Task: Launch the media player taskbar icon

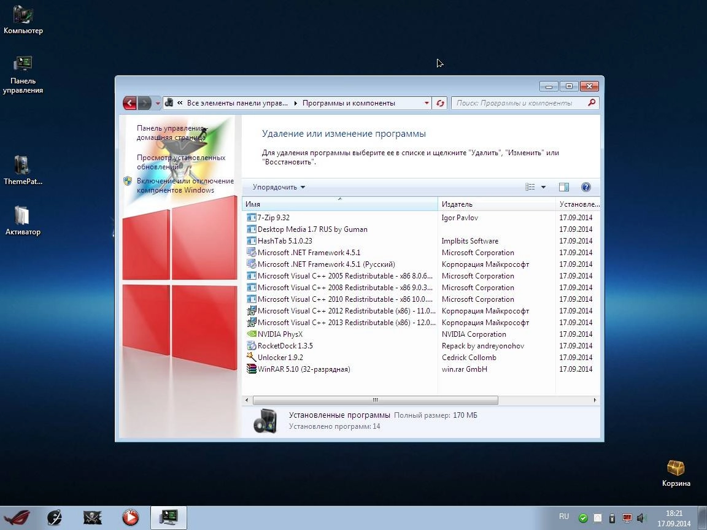Action: [x=130, y=517]
